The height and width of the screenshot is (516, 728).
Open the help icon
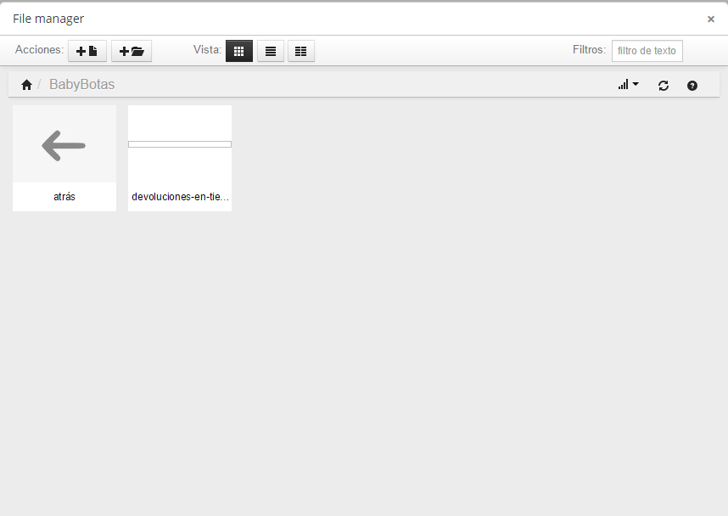click(692, 86)
